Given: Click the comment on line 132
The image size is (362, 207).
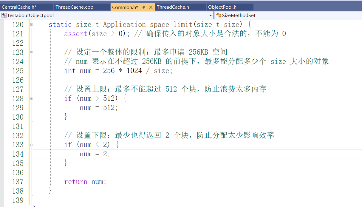Looking at the screenshot, I should (169, 135).
